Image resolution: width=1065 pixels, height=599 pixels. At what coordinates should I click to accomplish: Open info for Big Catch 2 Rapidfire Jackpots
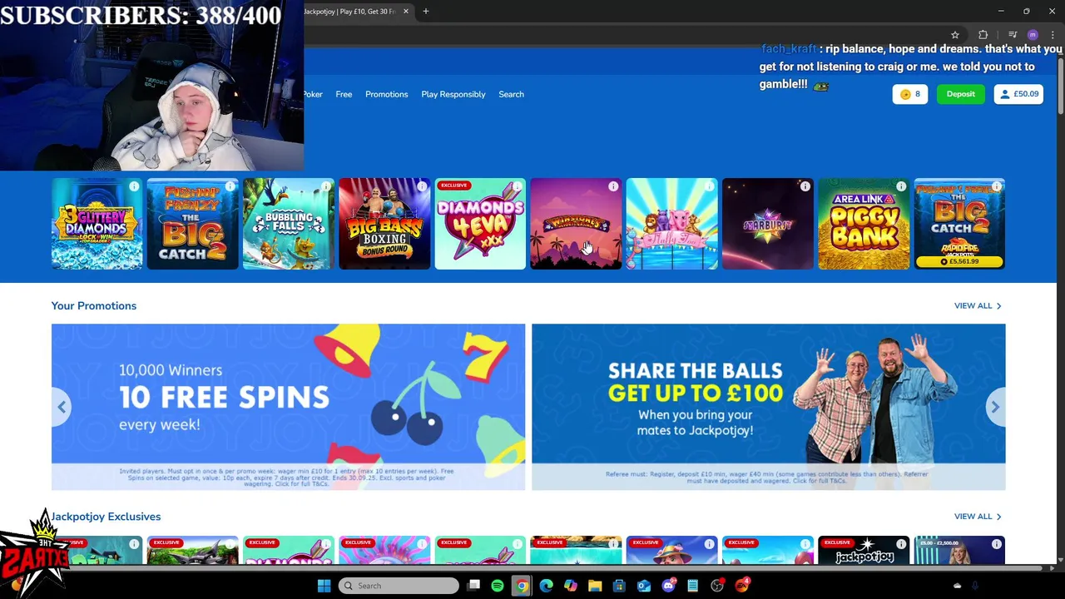tap(997, 186)
